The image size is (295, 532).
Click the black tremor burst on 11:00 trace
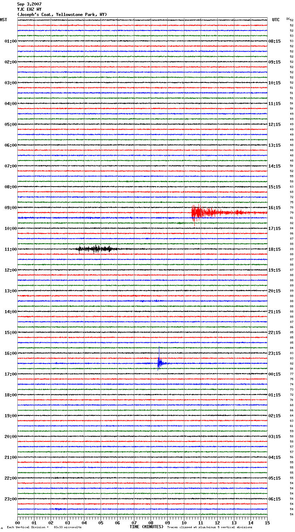[x=97, y=249]
